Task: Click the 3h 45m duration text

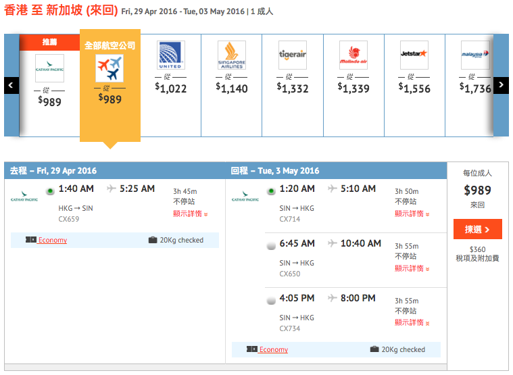Action: pyautogui.click(x=185, y=191)
